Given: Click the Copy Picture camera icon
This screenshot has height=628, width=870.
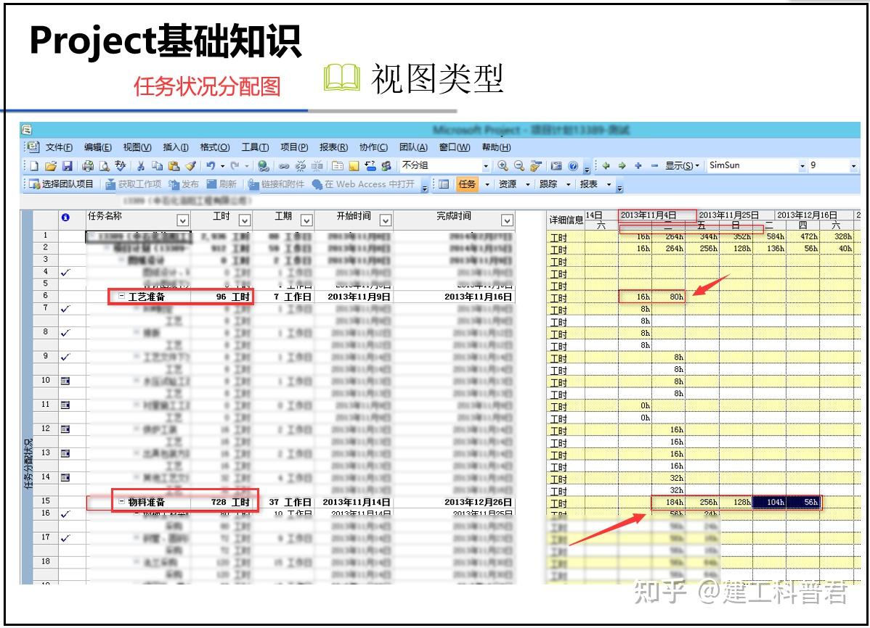Looking at the screenshot, I should coord(556,166).
